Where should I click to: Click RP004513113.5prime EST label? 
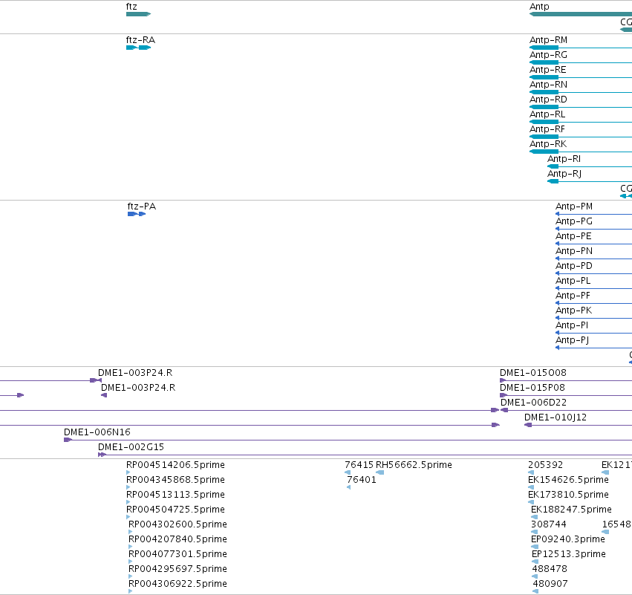(x=175, y=495)
